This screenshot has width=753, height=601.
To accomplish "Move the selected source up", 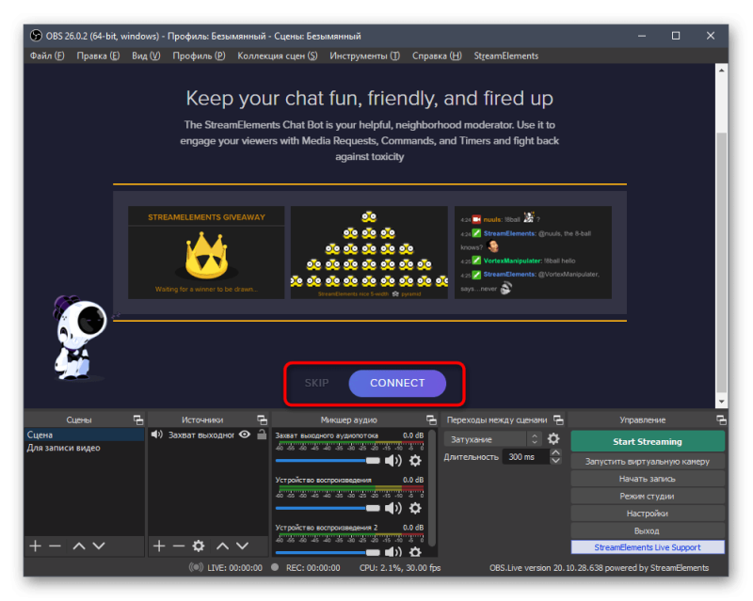I will 222,546.
